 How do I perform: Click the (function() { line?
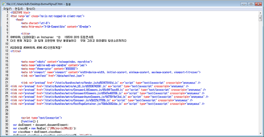(30, 122)
